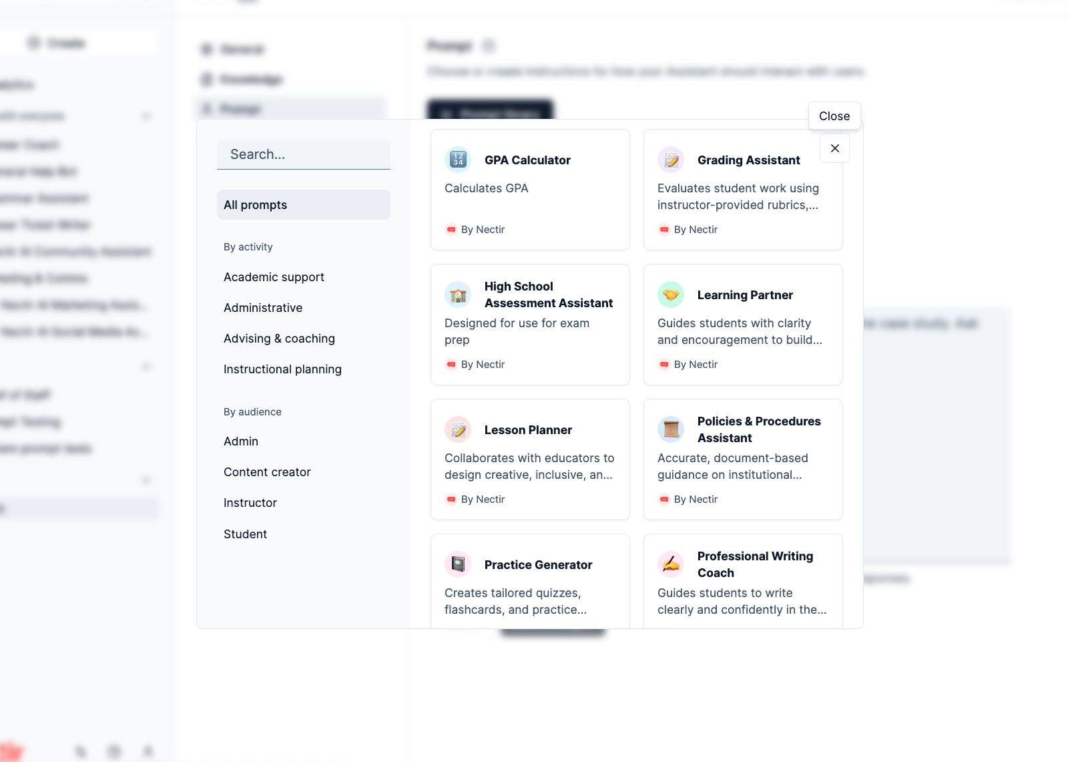
Task: Filter prompts by Instructor audience
Action: (250, 503)
